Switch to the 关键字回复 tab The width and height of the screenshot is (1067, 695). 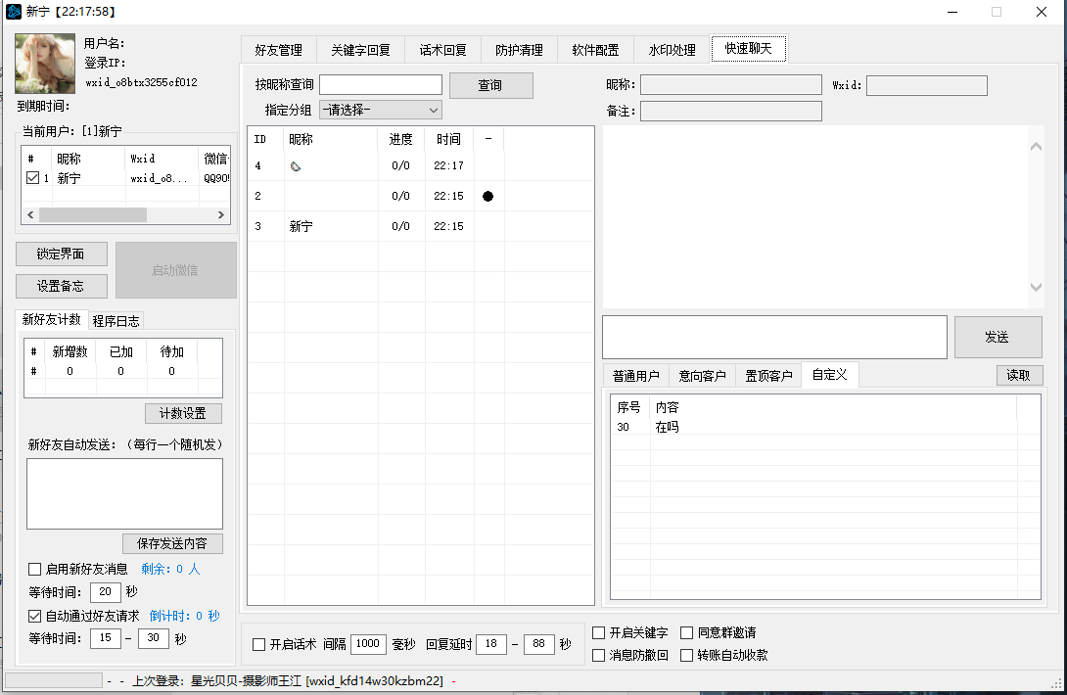point(360,50)
